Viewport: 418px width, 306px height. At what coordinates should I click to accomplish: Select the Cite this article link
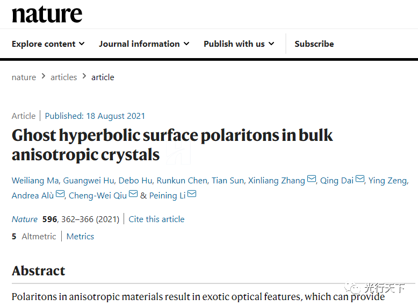(x=156, y=219)
